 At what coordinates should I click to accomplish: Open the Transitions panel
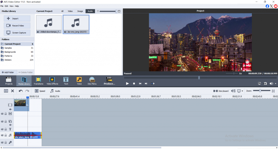(38, 81)
